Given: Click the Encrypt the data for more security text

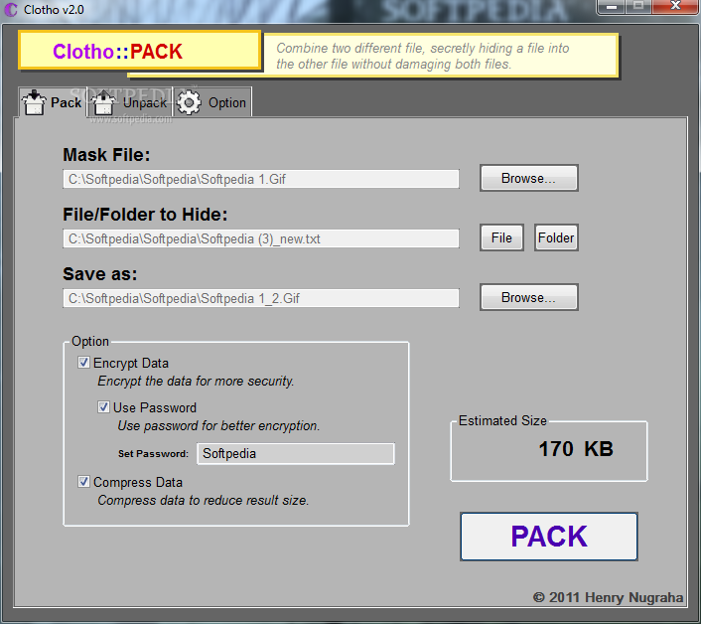Looking at the screenshot, I should point(196,382).
